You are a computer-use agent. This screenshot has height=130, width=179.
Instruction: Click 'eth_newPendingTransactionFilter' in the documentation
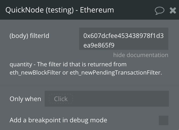116,72
